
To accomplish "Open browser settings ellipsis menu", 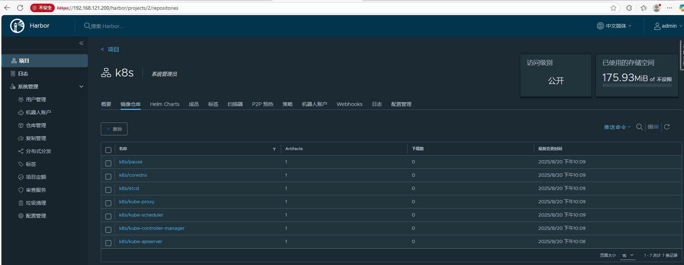I will pos(670,8).
